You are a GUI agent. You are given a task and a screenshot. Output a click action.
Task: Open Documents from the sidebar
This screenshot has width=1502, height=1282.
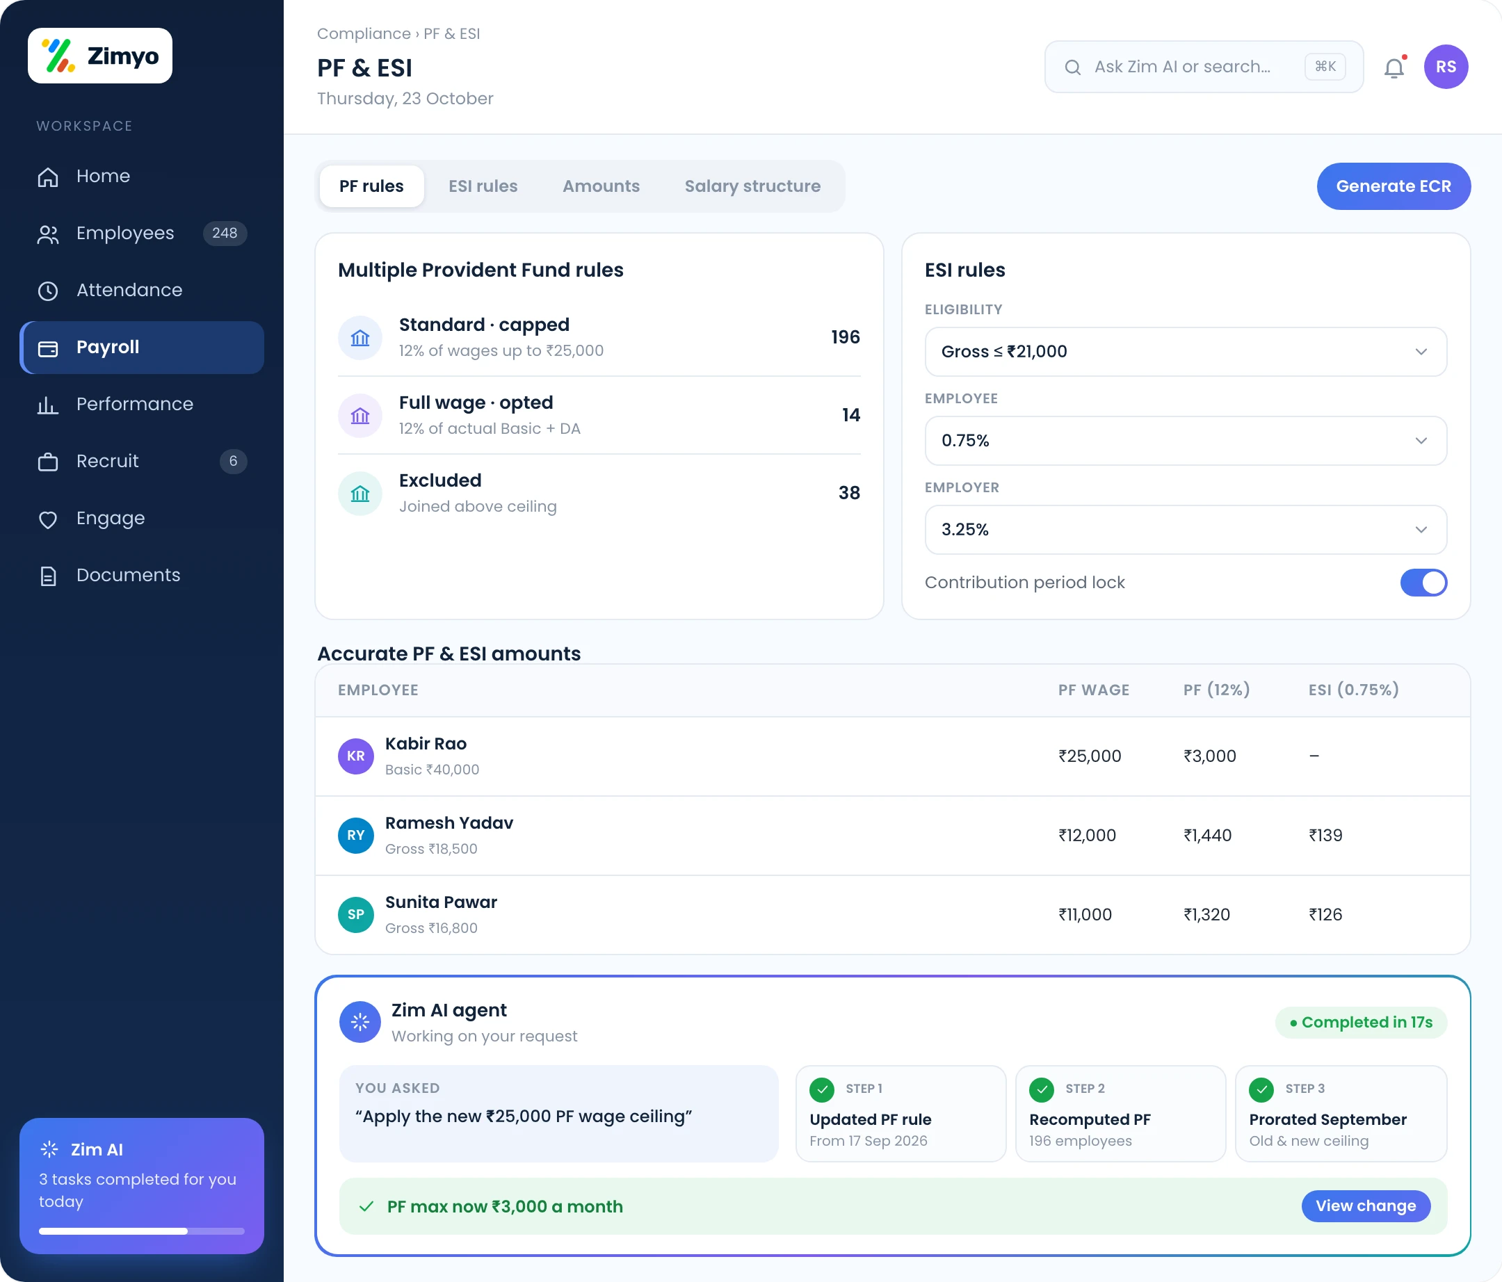coord(141,575)
